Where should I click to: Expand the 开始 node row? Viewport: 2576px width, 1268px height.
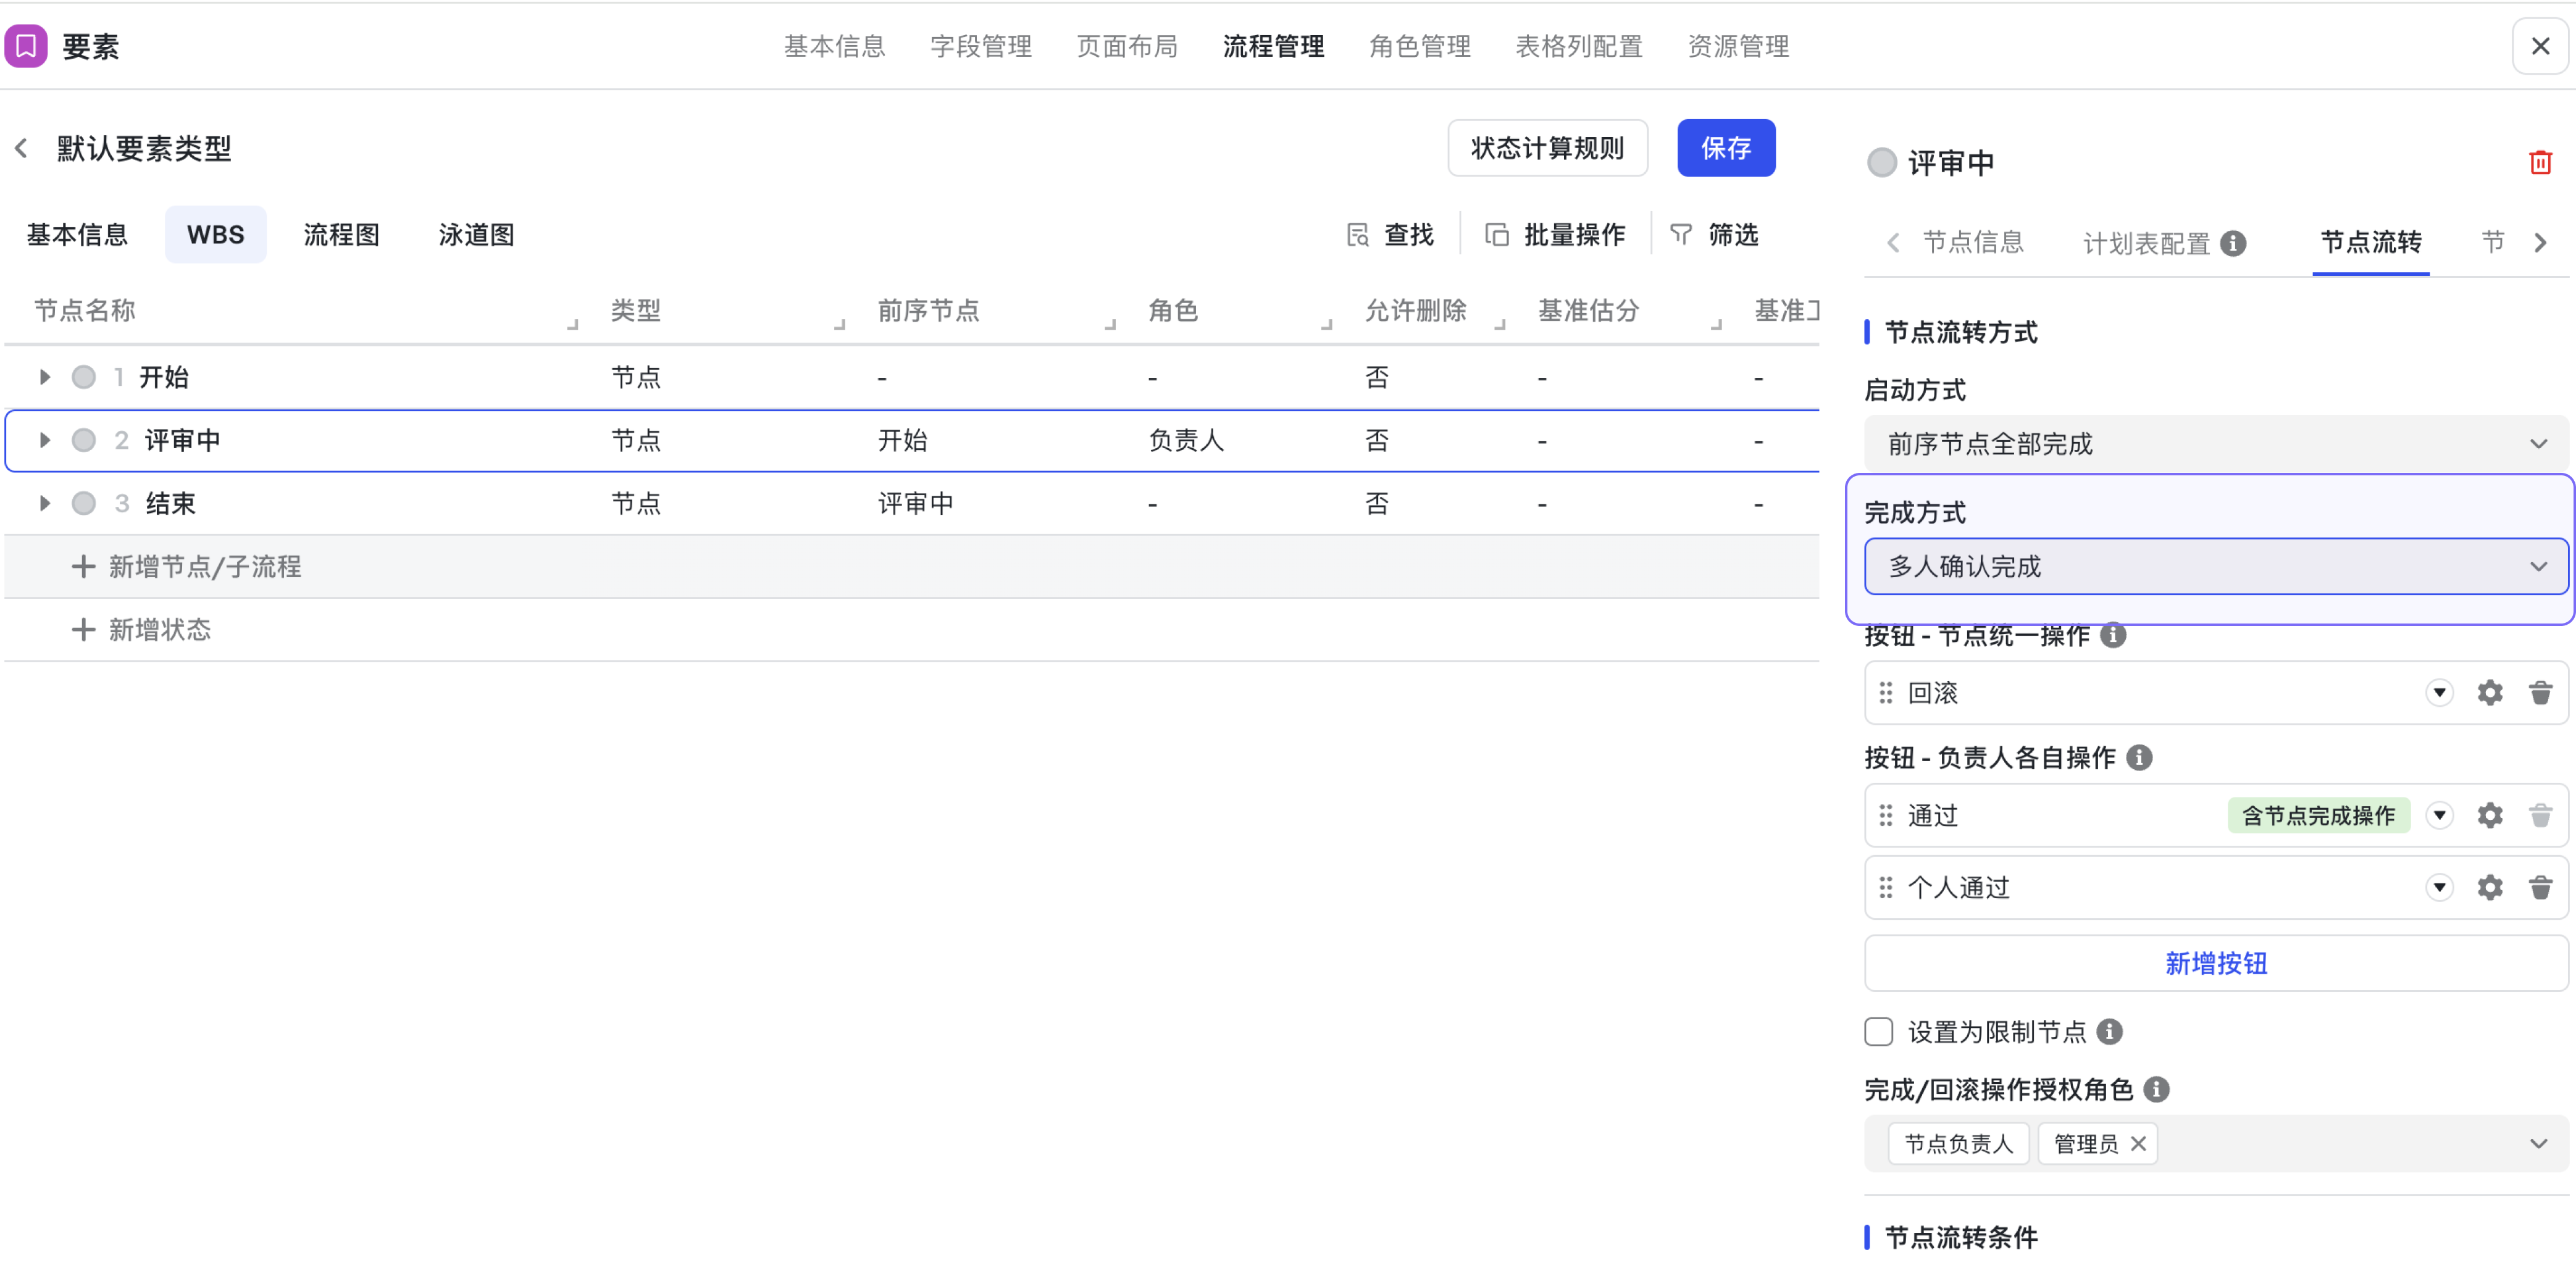point(44,377)
